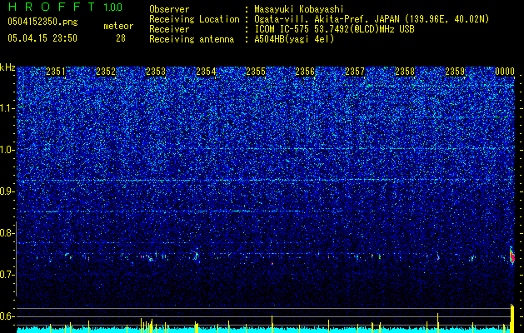Click the 1.0 frequency axis label
This screenshot has height=333, width=524.
(7, 150)
